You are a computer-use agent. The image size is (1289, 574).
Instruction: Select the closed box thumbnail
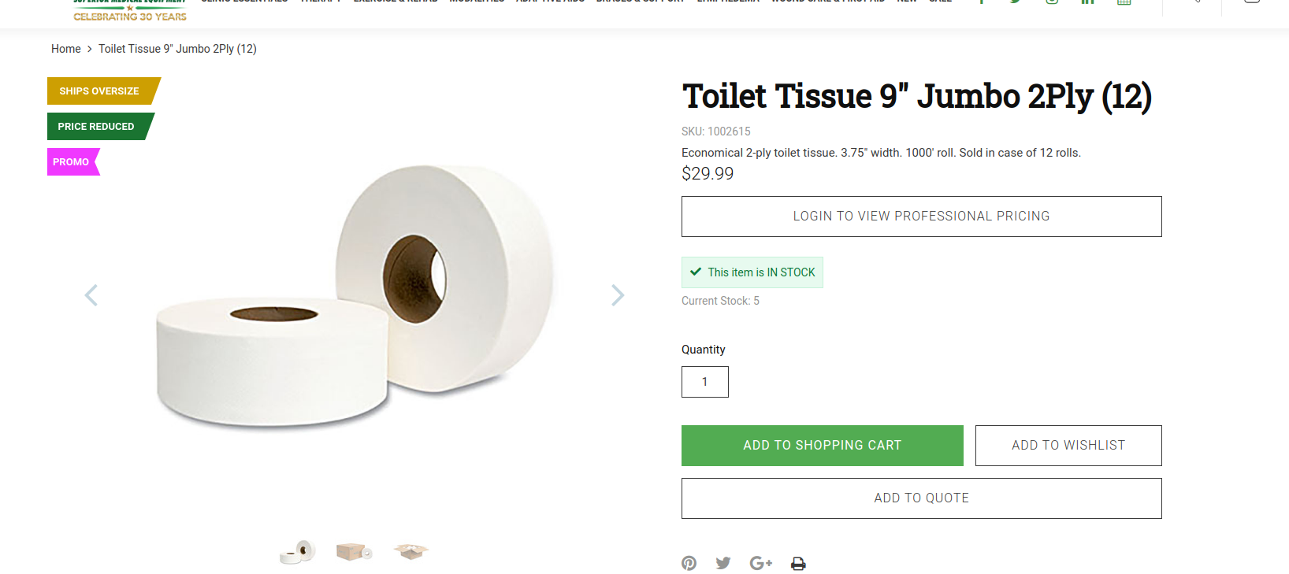click(354, 552)
